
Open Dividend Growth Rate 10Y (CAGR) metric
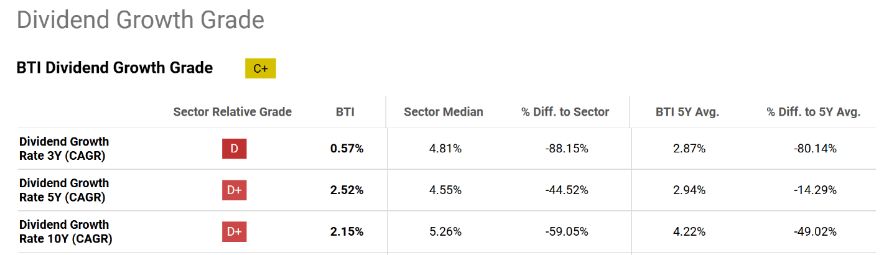pos(65,231)
